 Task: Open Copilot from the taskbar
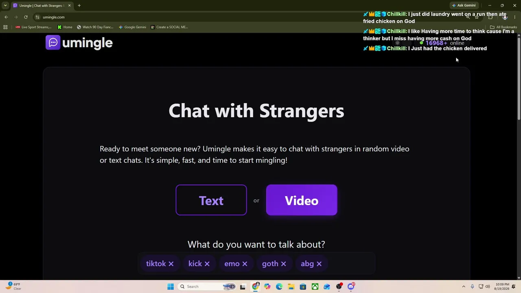coord(267,286)
